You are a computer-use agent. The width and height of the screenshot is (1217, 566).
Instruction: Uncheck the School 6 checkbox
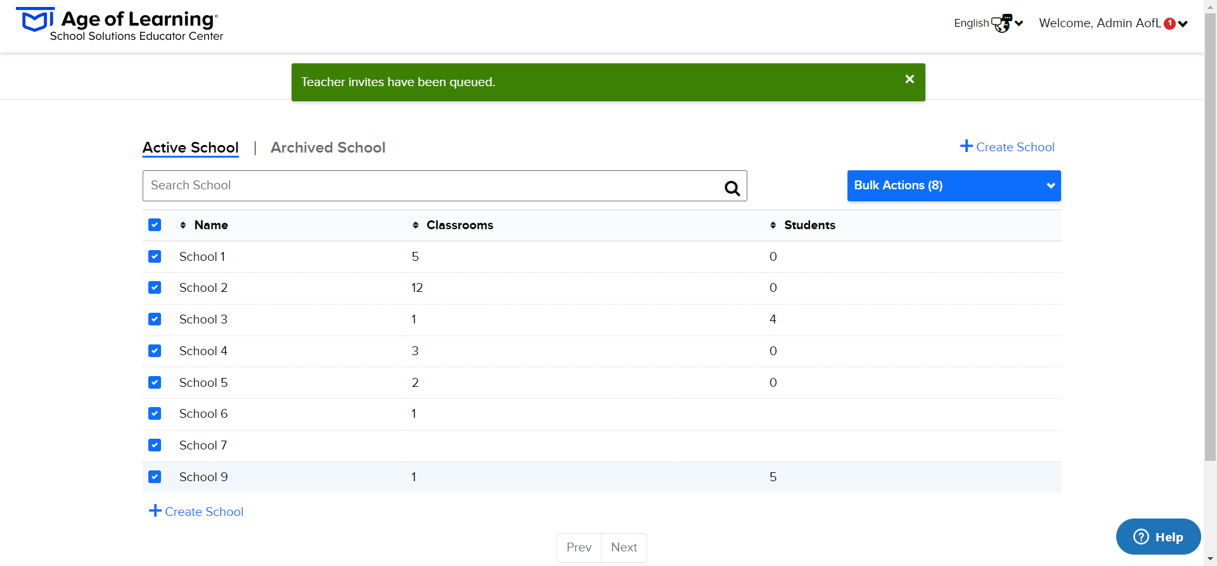(155, 413)
